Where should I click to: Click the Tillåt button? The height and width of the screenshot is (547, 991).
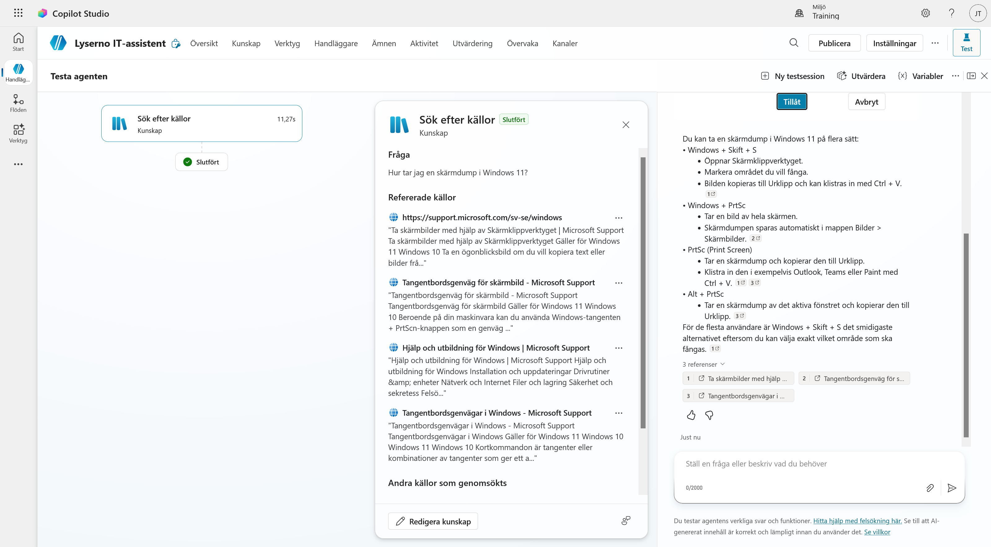click(792, 102)
